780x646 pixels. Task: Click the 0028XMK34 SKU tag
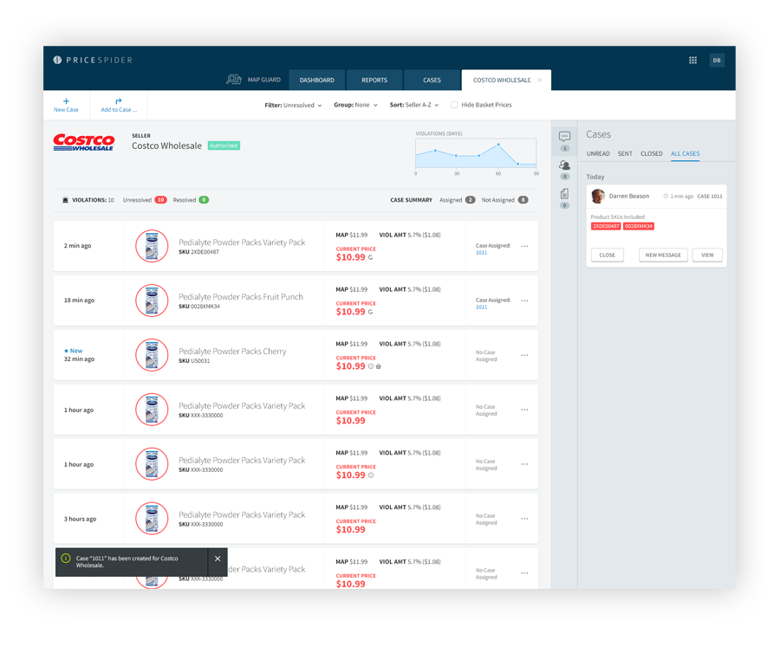[x=638, y=227]
